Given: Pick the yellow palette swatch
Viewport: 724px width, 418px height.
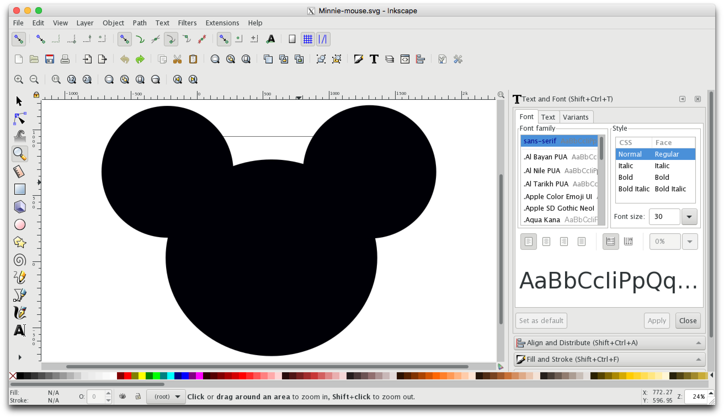Looking at the screenshot, I should [142, 375].
